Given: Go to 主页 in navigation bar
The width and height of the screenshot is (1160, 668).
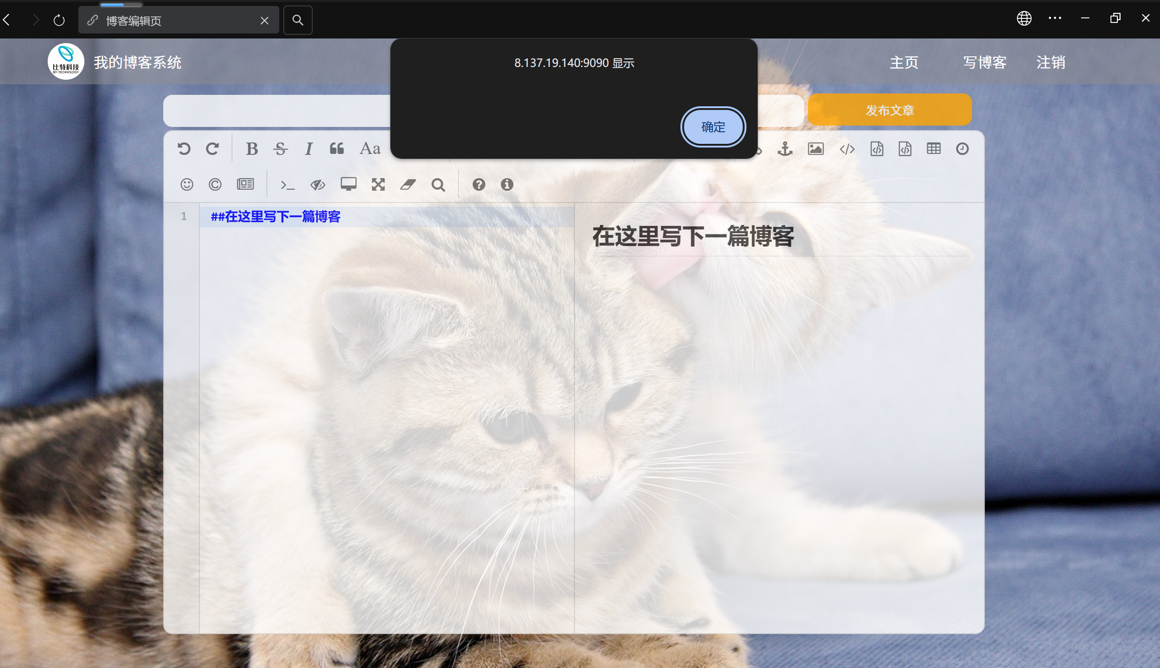Looking at the screenshot, I should click(904, 62).
